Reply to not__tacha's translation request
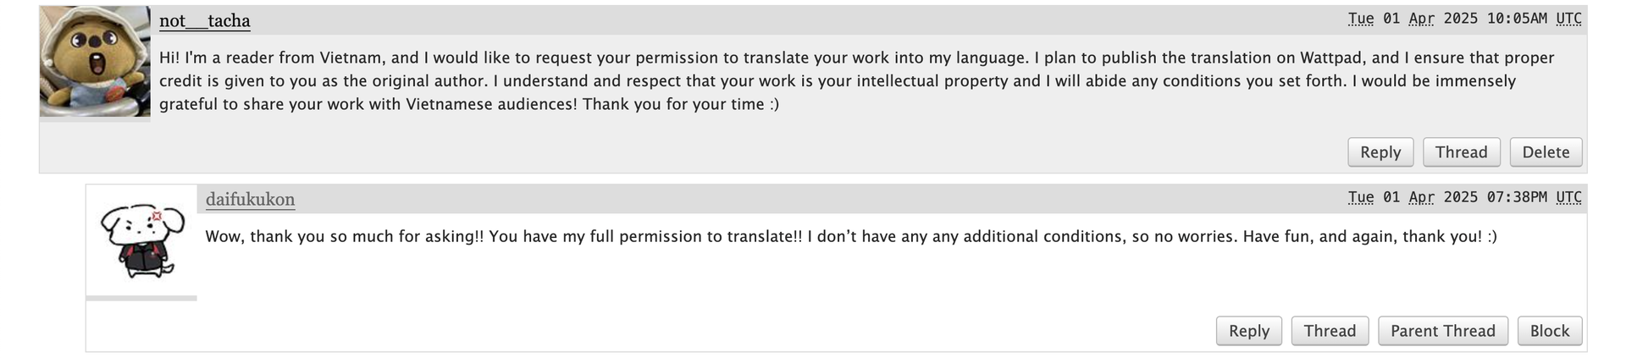 pyautogui.click(x=1380, y=152)
